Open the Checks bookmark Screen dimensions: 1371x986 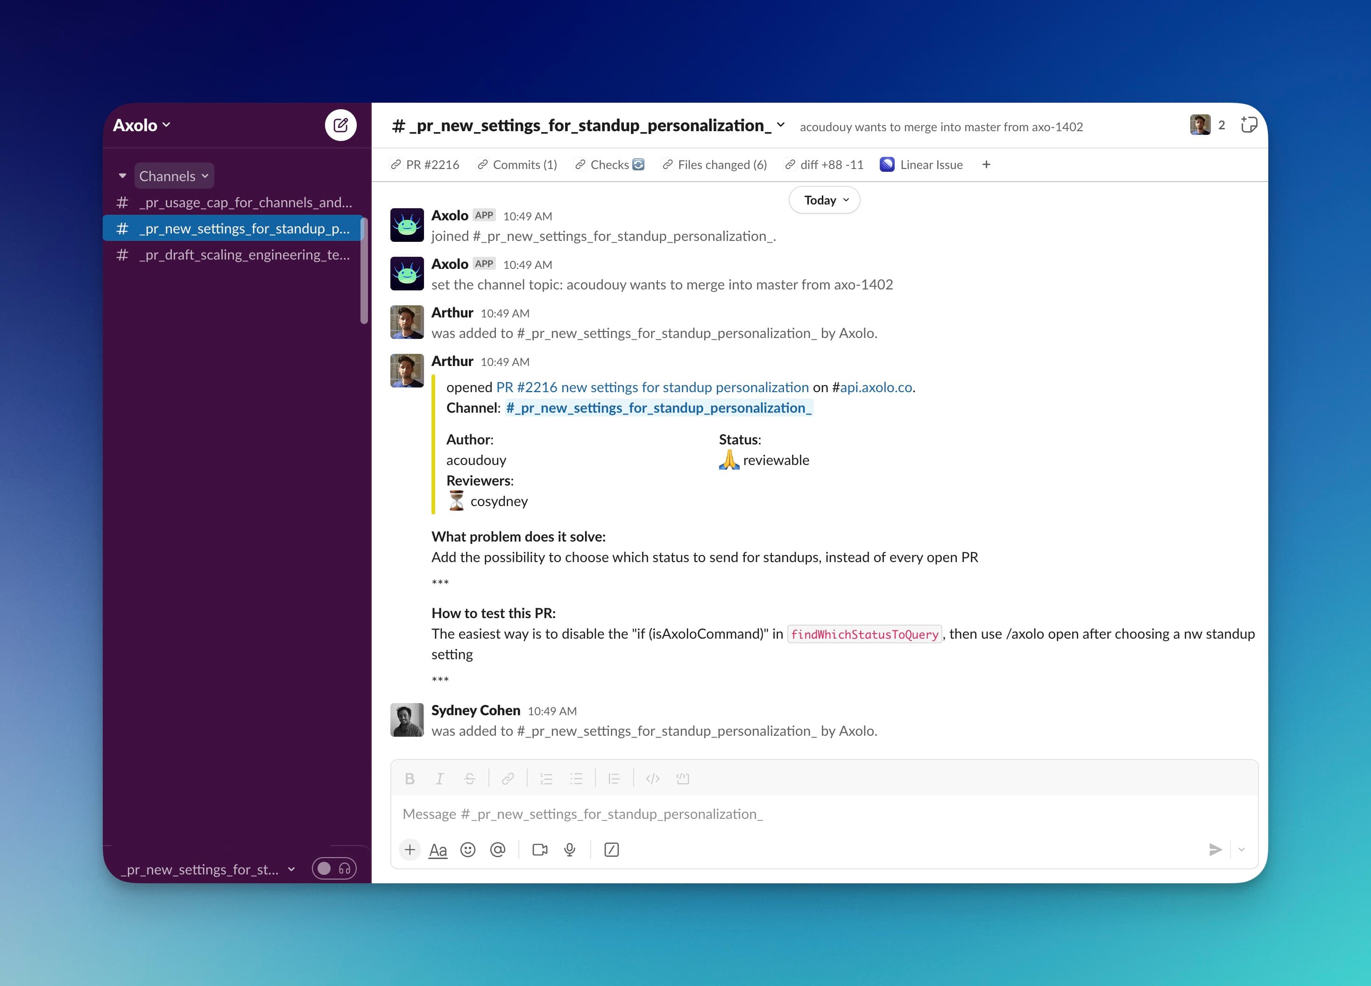(x=609, y=164)
